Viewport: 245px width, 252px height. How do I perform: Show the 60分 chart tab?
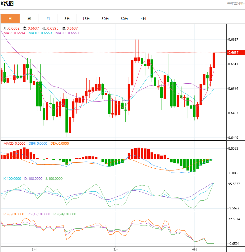pos(124,19)
